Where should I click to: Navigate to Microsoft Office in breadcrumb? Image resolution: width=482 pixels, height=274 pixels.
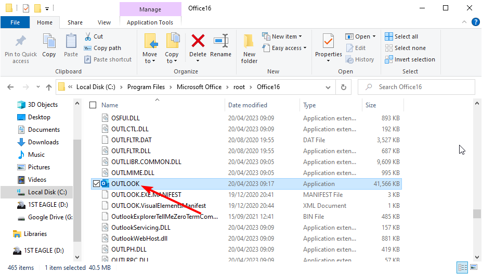199,87
